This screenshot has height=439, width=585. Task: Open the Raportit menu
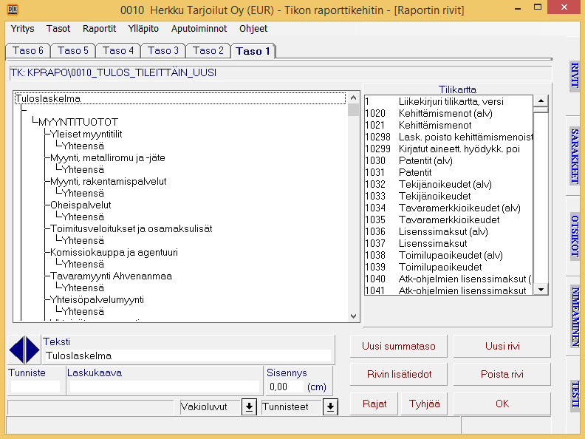click(x=99, y=29)
